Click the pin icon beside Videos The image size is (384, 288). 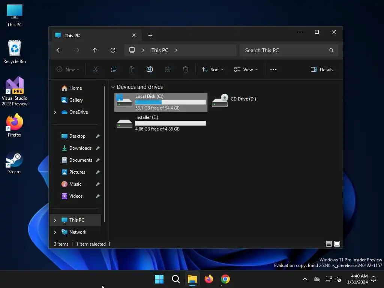click(x=98, y=196)
